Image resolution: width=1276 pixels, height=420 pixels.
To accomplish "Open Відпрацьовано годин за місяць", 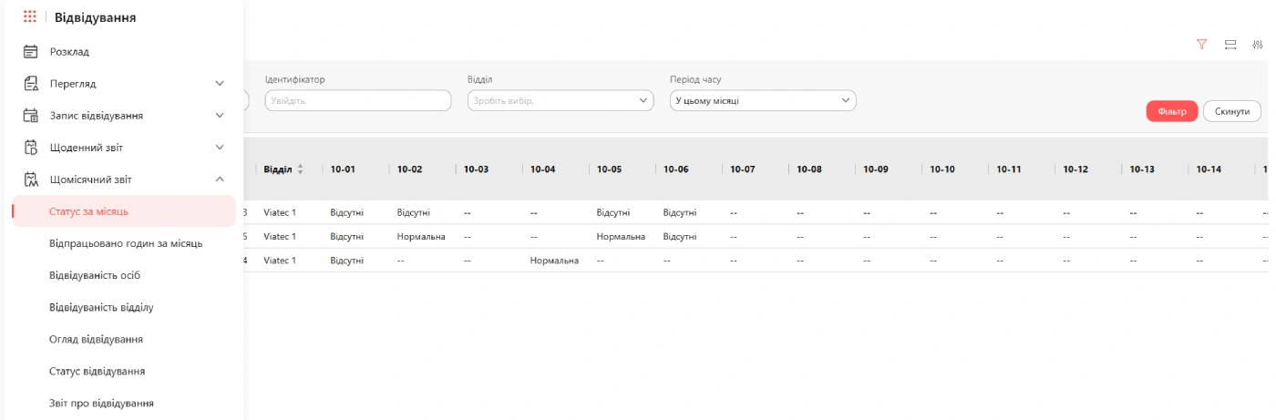I will point(126,243).
